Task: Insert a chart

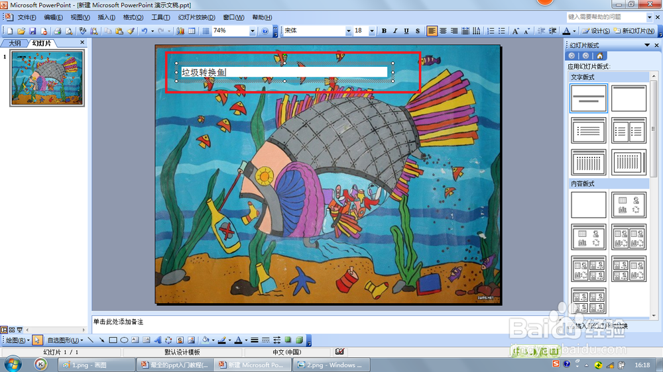Action: click(180, 31)
